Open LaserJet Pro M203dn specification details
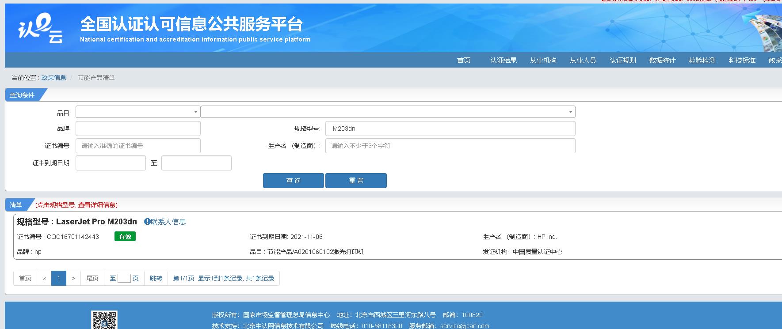 coord(77,222)
